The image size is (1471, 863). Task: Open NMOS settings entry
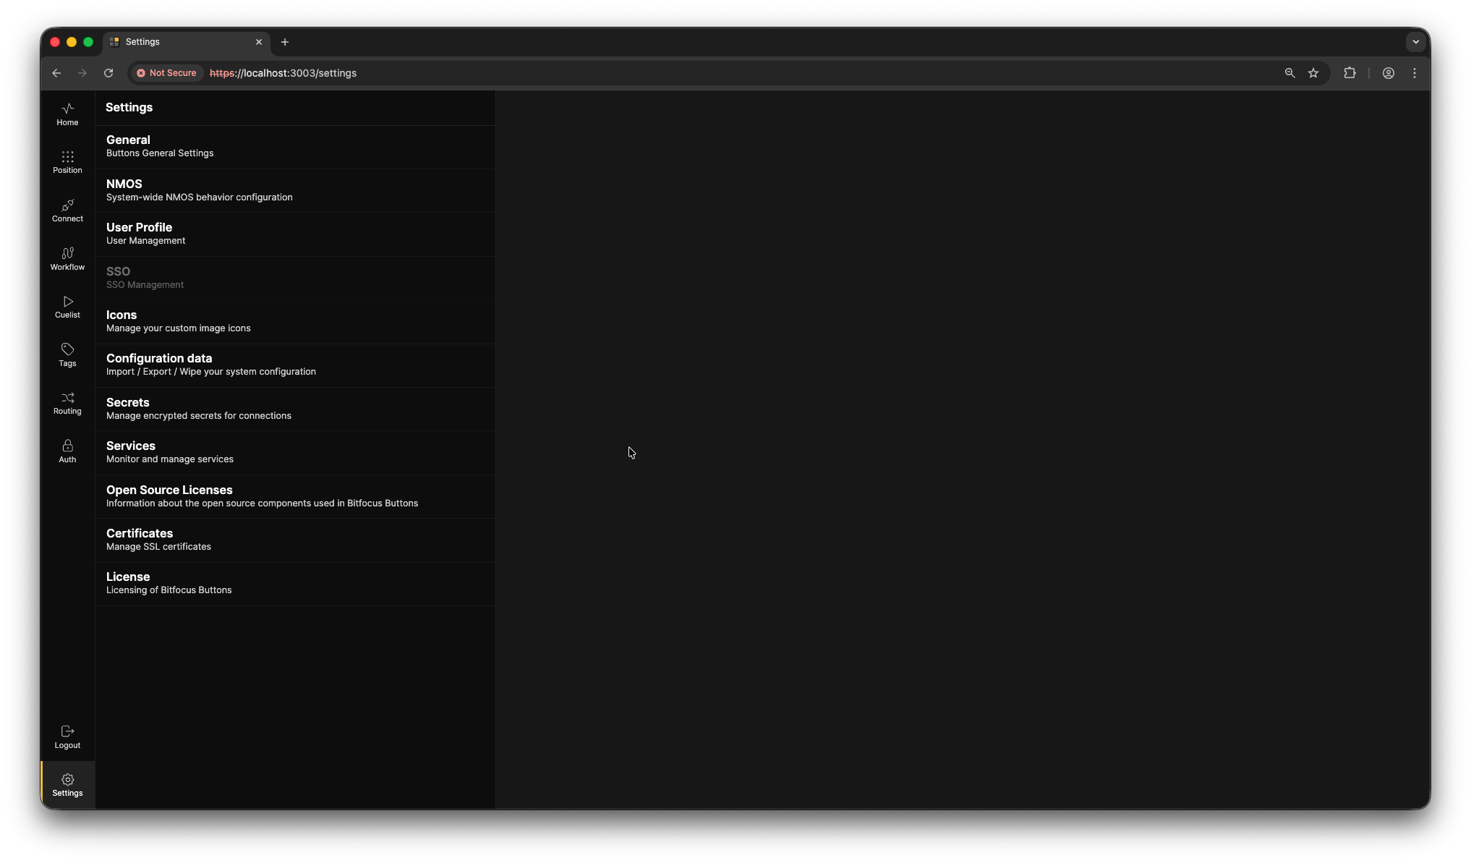(x=295, y=190)
